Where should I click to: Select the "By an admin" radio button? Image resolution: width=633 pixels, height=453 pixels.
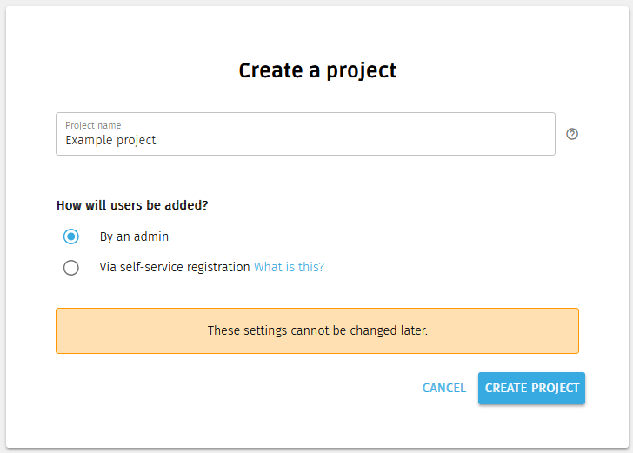click(x=71, y=236)
